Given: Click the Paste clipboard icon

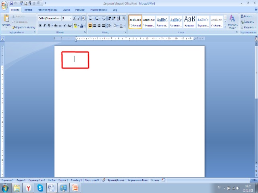Looking at the screenshot, I should [6, 20].
